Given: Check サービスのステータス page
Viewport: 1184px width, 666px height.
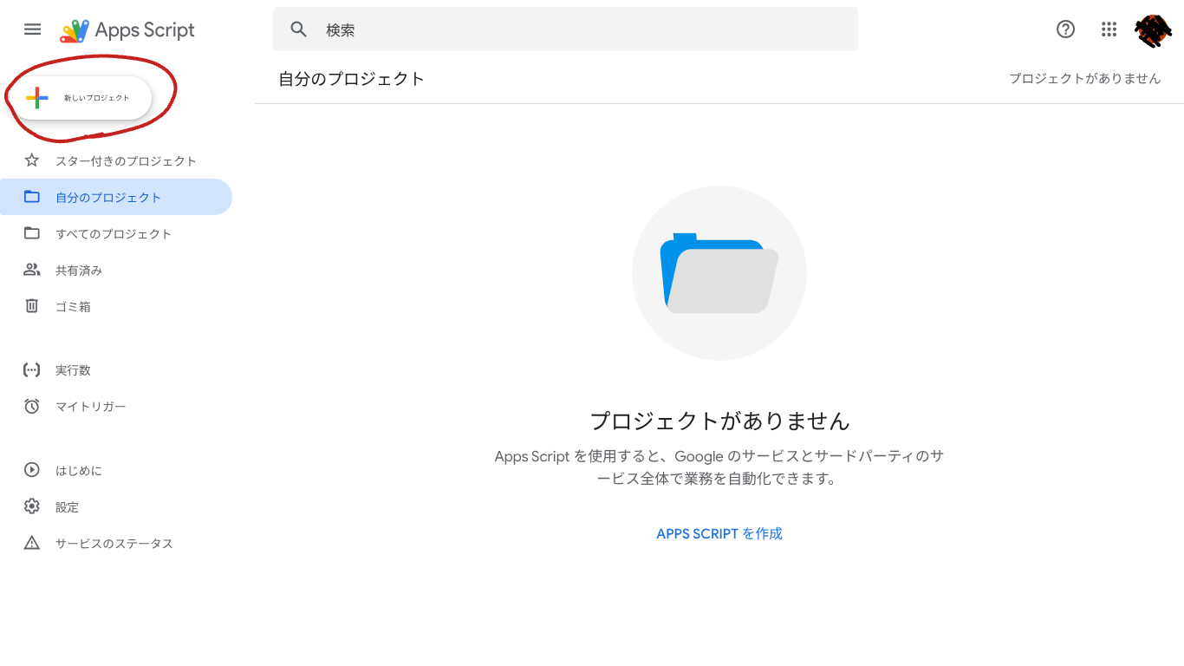Looking at the screenshot, I should pyautogui.click(x=116, y=543).
